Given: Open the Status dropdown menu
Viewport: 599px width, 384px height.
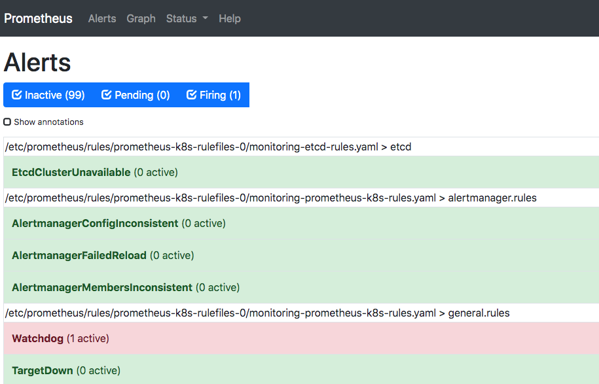Looking at the screenshot, I should [187, 18].
